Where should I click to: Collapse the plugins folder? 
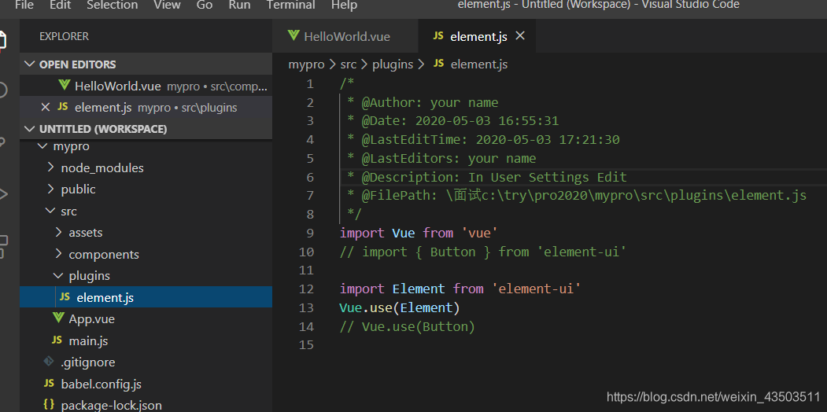click(58, 275)
